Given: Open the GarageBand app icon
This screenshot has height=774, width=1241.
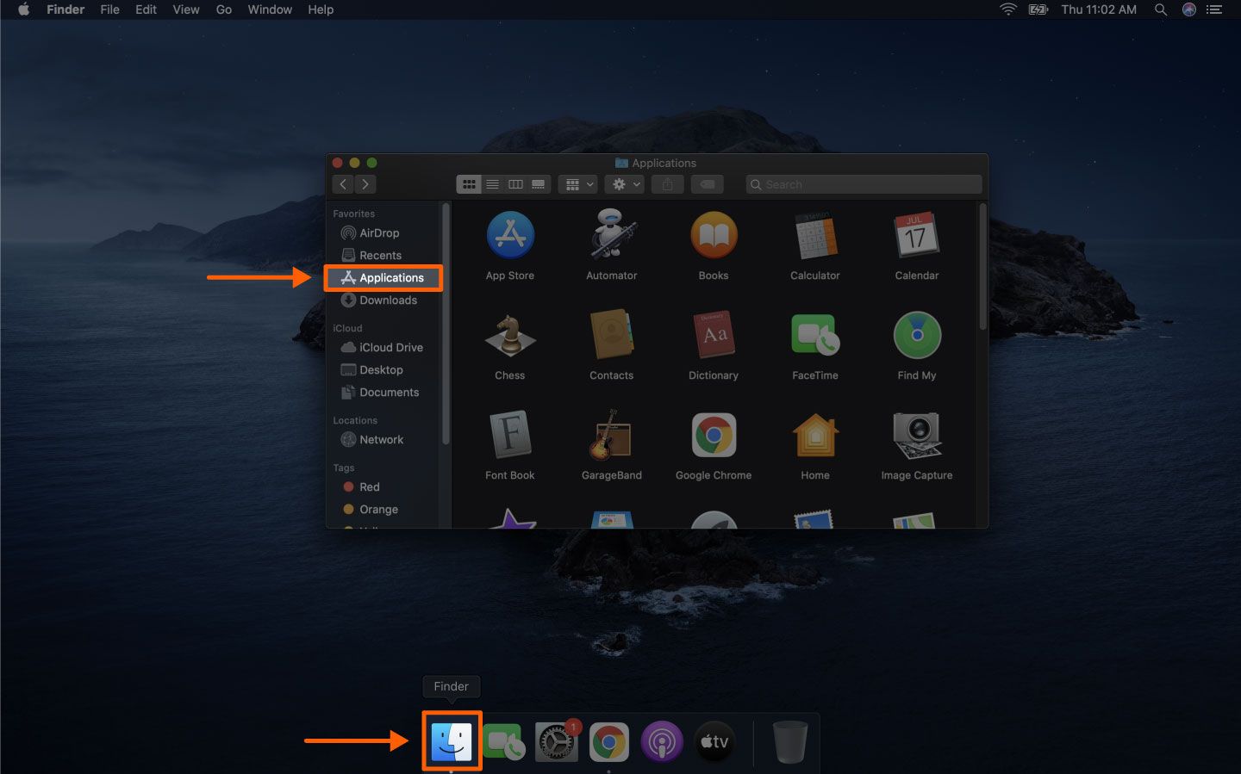Looking at the screenshot, I should 611,435.
